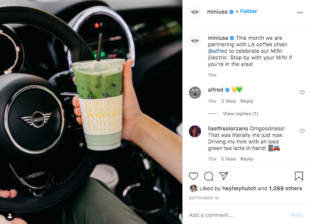
Task: Open lisethsolorzano's profile avatar
Action: pyautogui.click(x=195, y=131)
